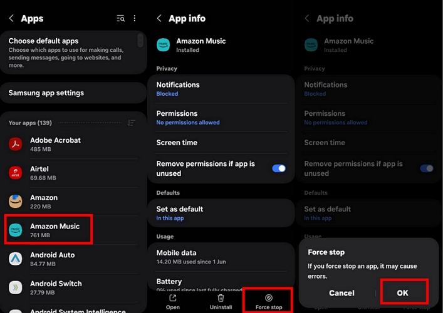
Task: Cancel the Force stop dialog
Action: (341, 292)
